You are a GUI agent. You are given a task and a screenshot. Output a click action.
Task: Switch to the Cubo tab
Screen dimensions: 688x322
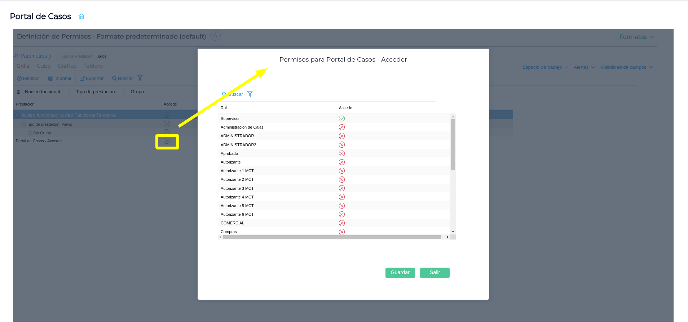[x=44, y=66]
